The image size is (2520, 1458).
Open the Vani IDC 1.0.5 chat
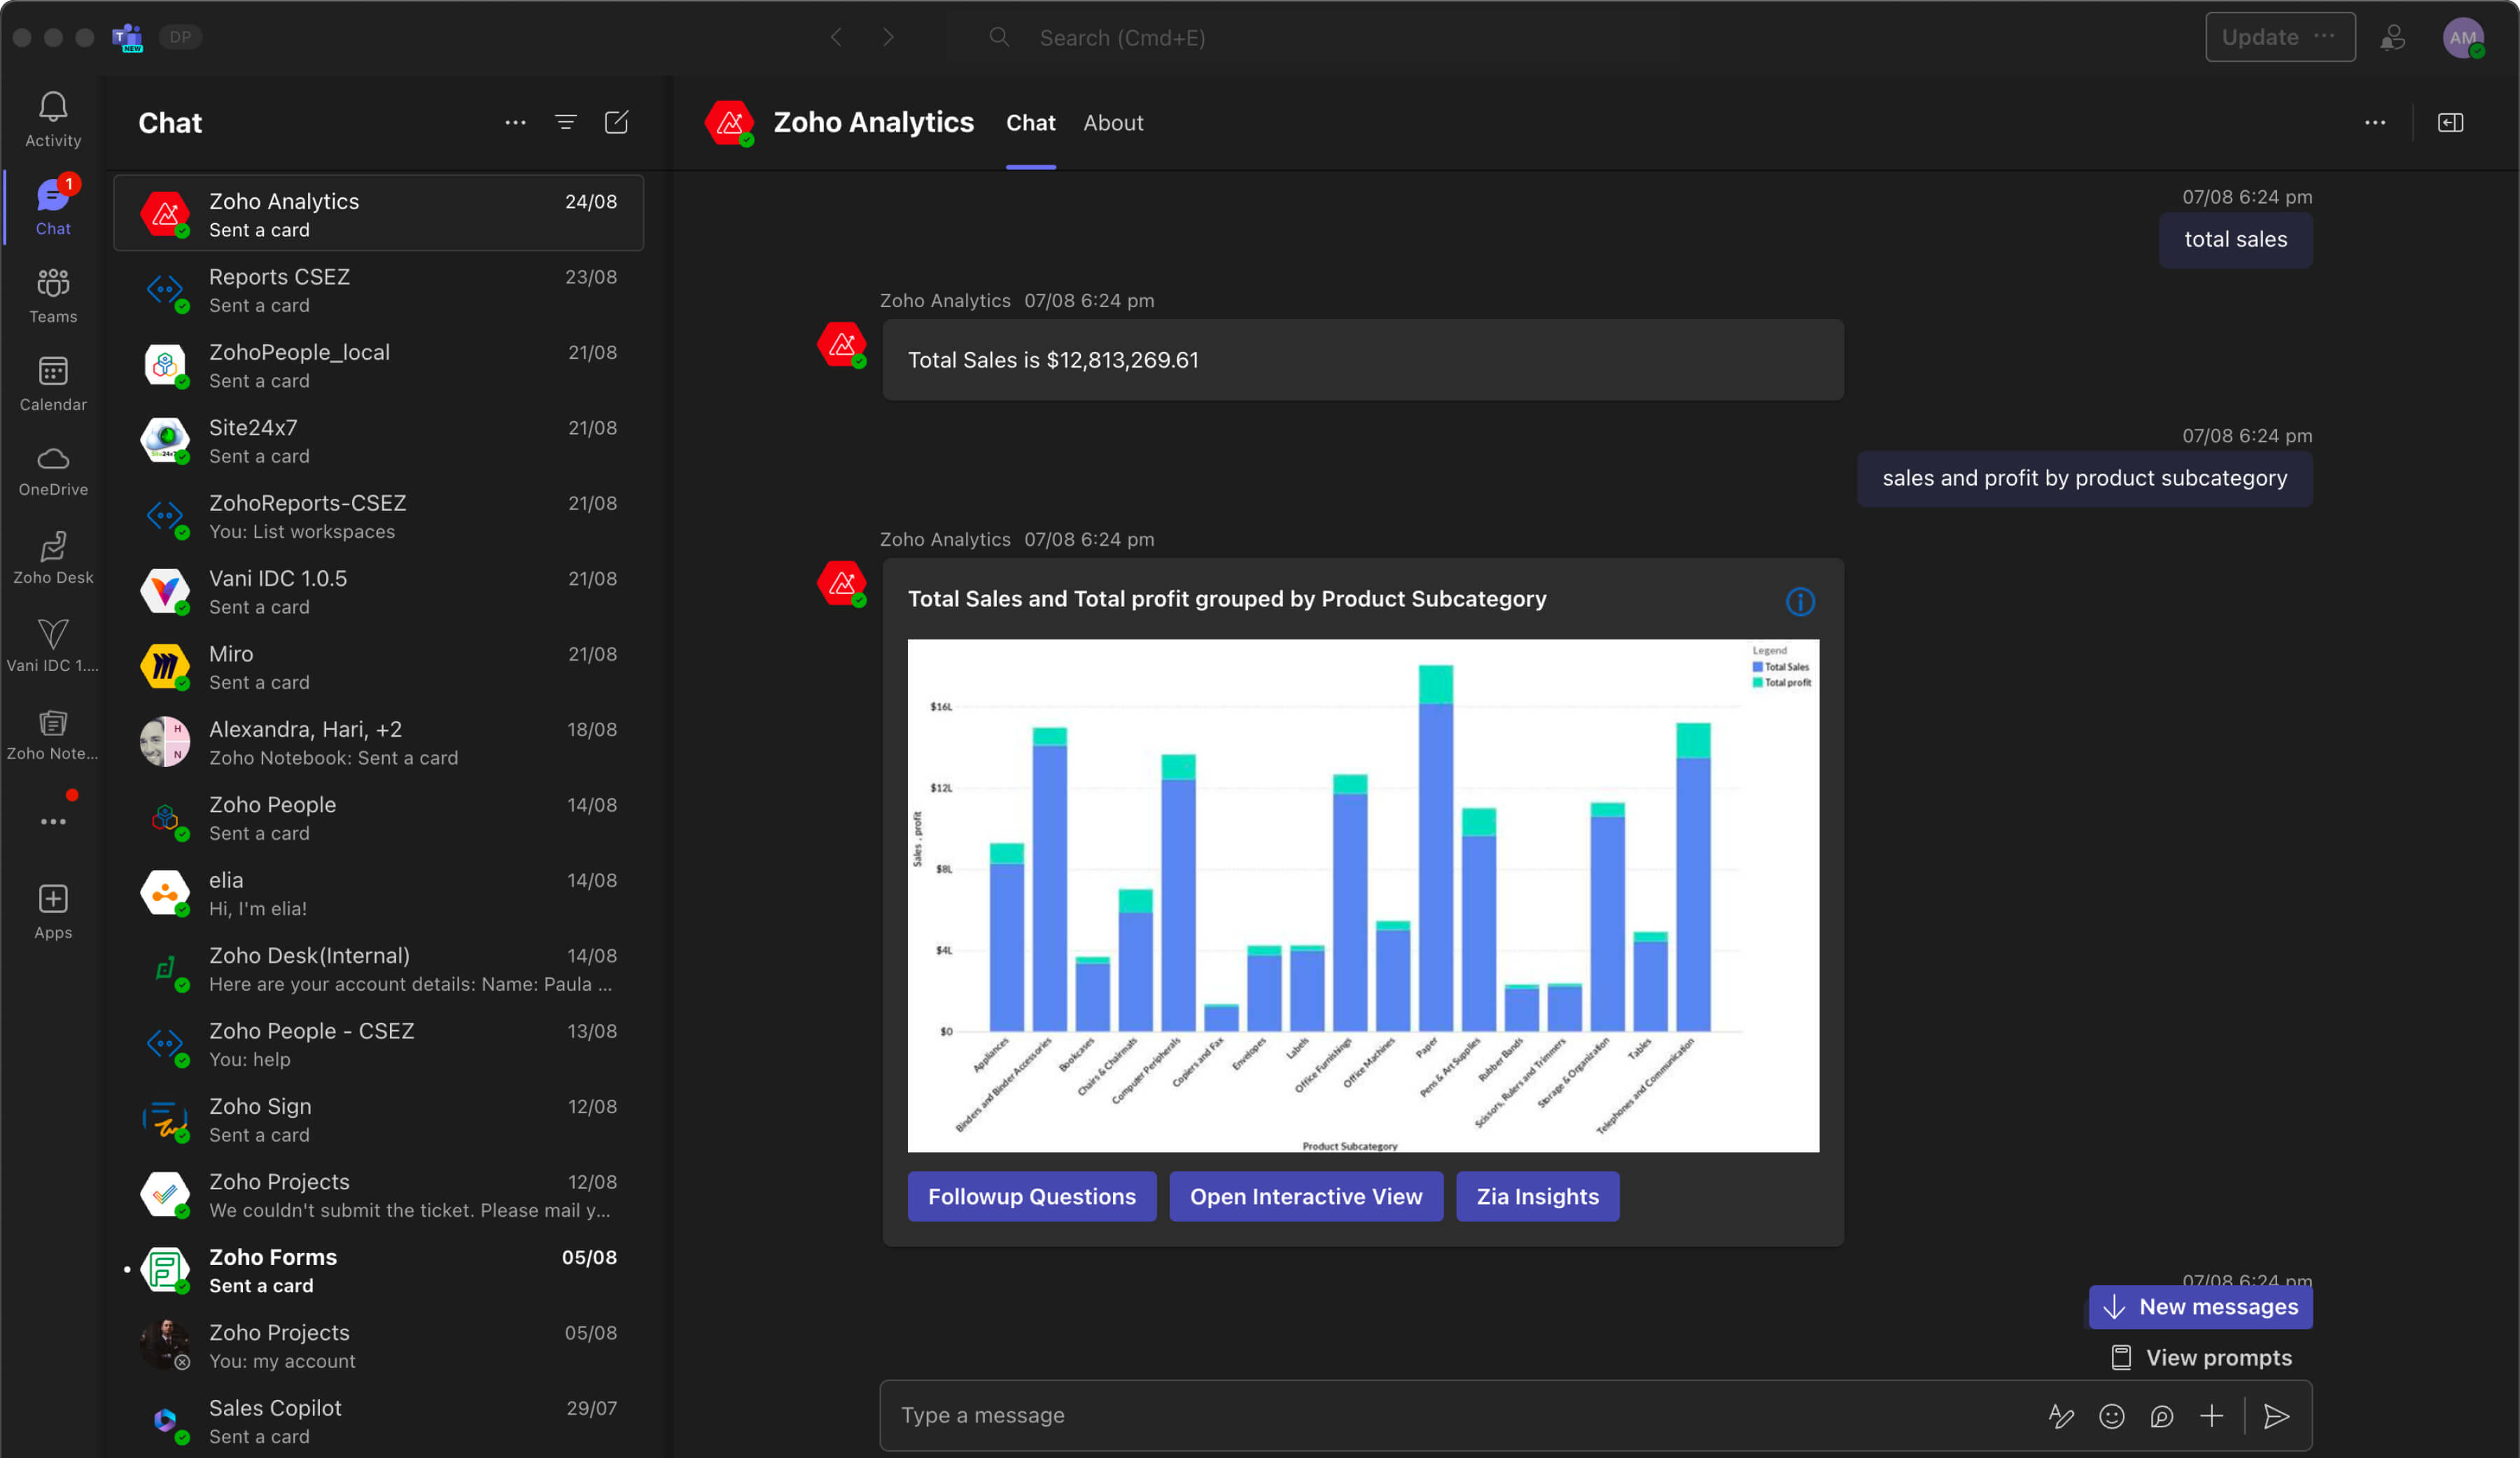tap(378, 592)
